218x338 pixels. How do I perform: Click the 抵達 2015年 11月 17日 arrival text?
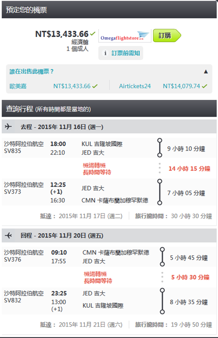point(81,216)
